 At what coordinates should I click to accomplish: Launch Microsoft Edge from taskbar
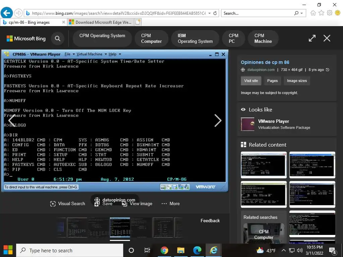(197, 250)
